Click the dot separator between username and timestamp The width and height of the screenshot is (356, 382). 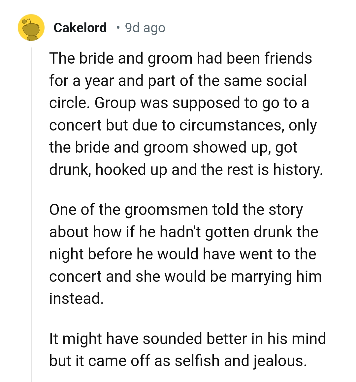point(118,28)
